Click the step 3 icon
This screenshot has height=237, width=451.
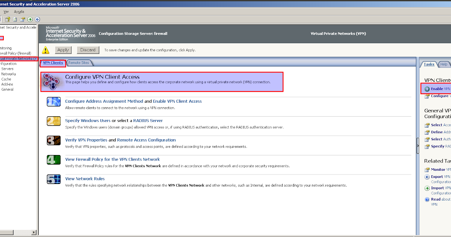coord(53,140)
